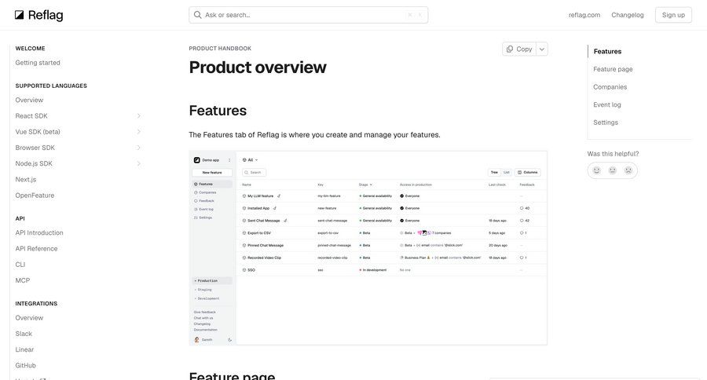Expand the Vue SDK (beta) section
This screenshot has height=380, width=707.
(138, 132)
